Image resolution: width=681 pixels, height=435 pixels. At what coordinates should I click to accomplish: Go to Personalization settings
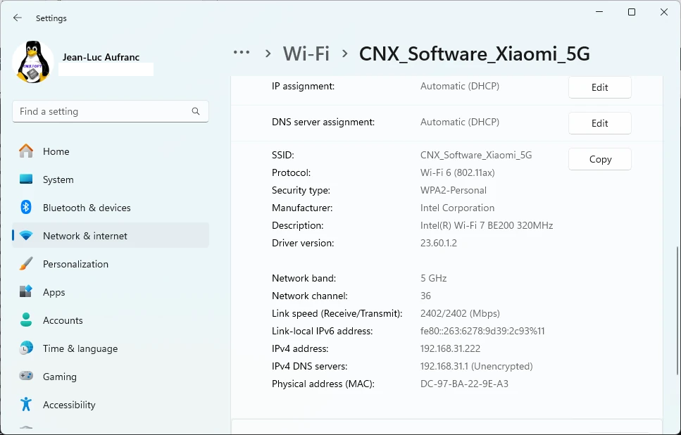coord(111,264)
